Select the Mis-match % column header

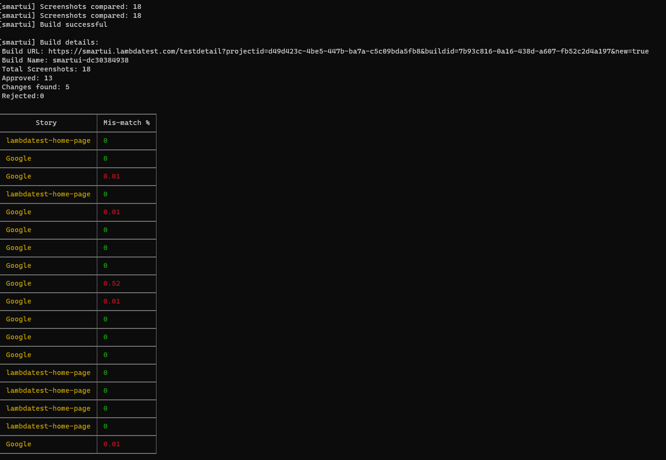(x=126, y=123)
